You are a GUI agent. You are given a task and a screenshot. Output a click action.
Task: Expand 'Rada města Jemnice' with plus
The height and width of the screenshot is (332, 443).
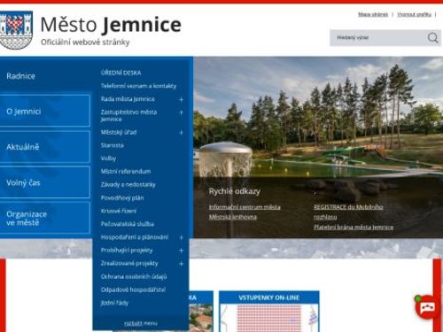[x=182, y=99]
